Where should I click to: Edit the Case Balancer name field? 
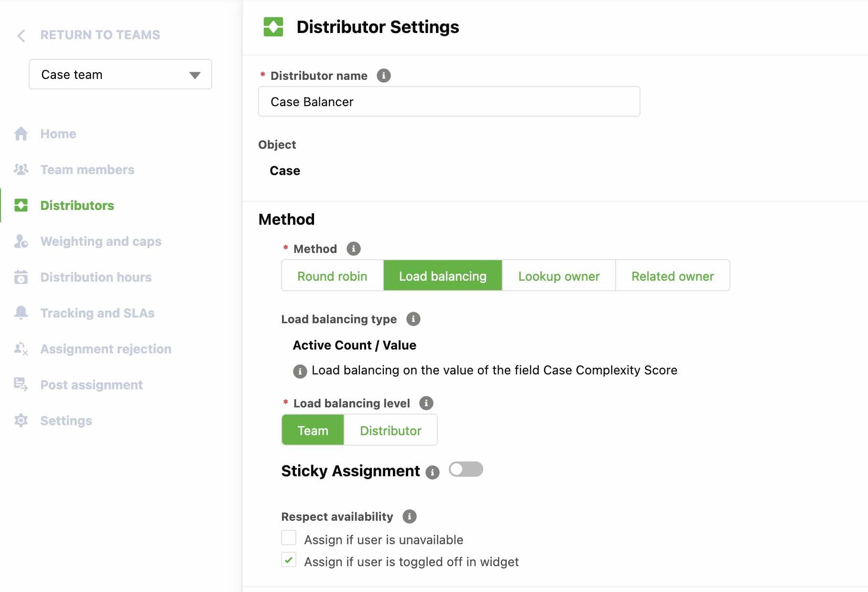pos(448,101)
